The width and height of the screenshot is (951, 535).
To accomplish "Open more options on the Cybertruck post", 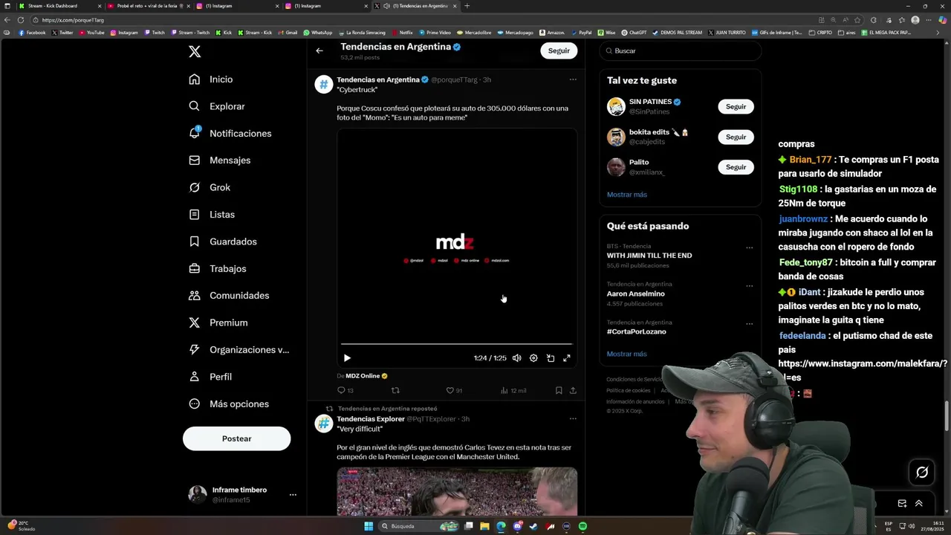I will 573,80.
